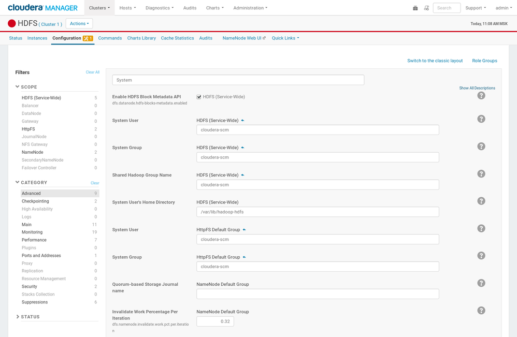Image resolution: width=517 pixels, height=337 pixels.
Task: Expand the STATUS filter section
Action: pyautogui.click(x=30, y=316)
